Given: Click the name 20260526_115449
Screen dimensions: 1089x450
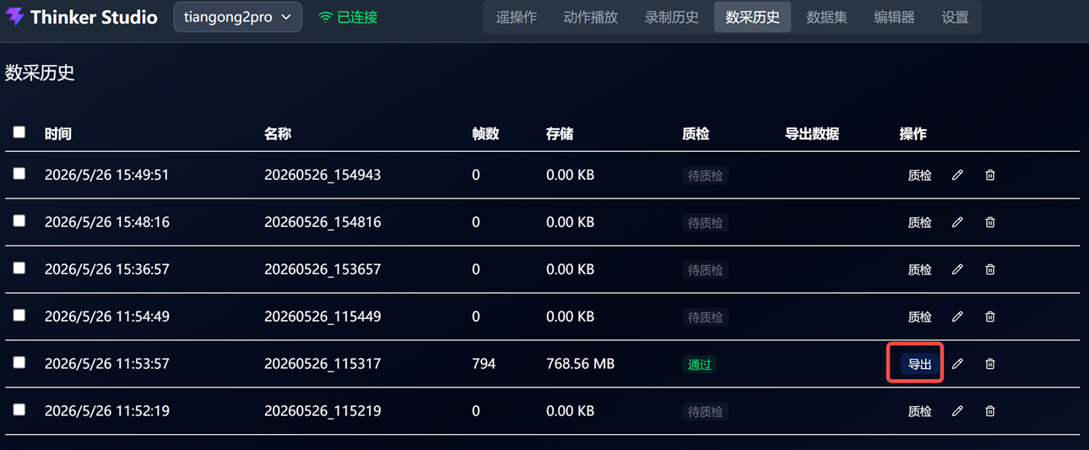Looking at the screenshot, I should tap(322, 317).
